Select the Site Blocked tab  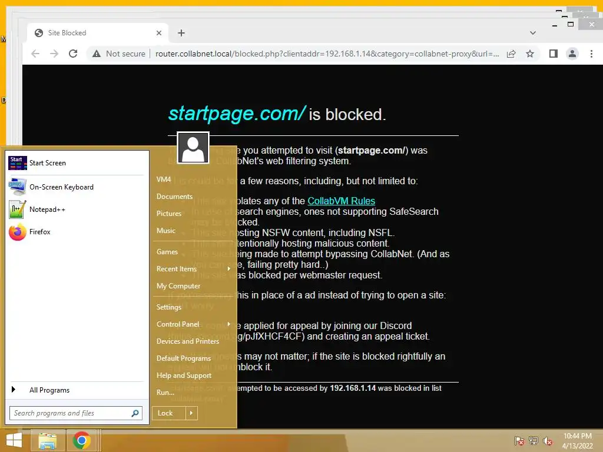[x=98, y=33]
